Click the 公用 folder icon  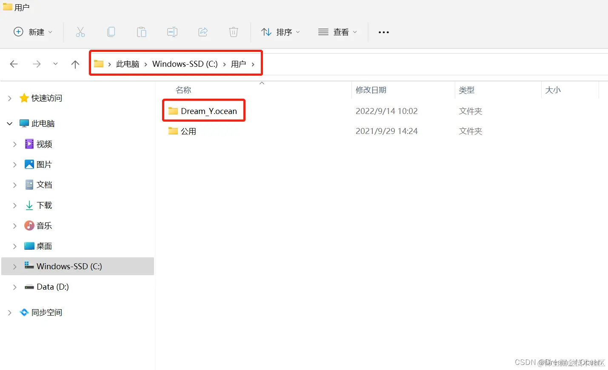point(173,131)
